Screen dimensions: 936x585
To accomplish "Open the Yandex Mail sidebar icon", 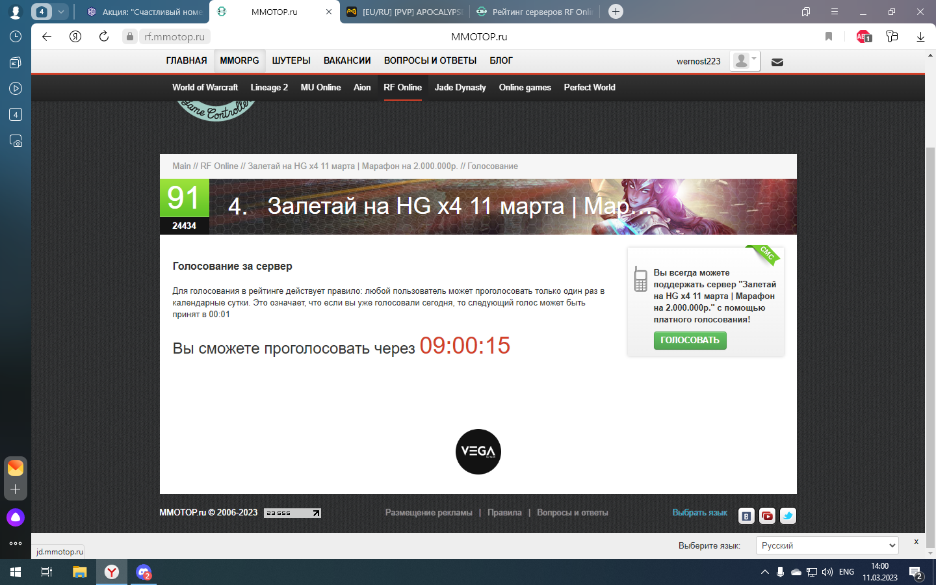I will tap(16, 467).
